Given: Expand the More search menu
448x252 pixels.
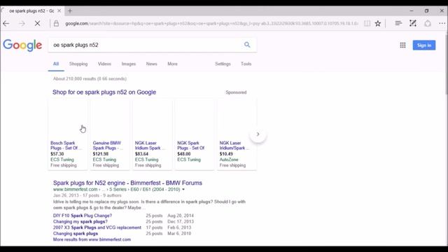Looking at the screenshot, I should tap(172, 64).
